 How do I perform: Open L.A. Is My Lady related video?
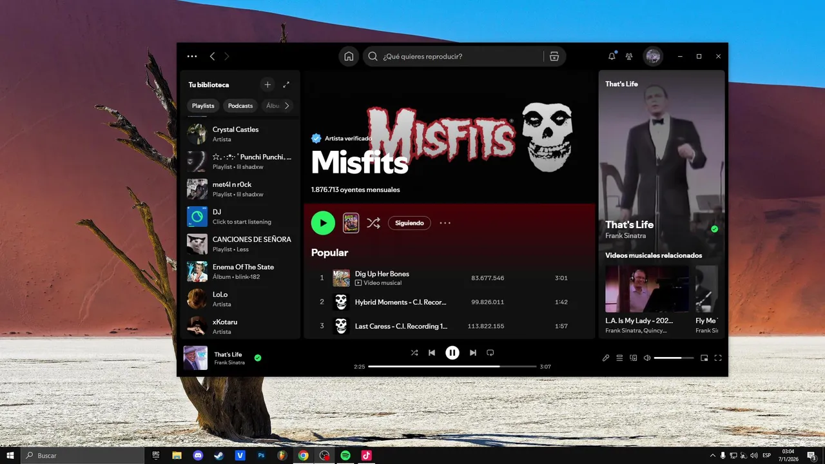[x=647, y=300]
